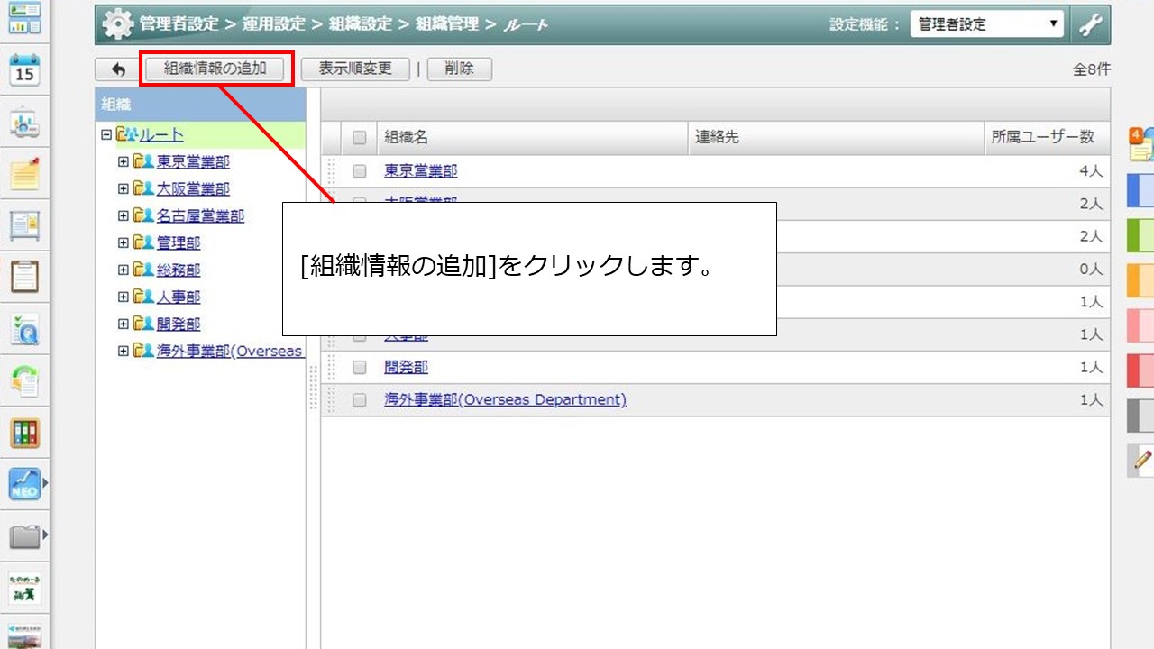The height and width of the screenshot is (649, 1154).
Task: Open the yellow sticky note icon in sidebar
Action: pos(24,173)
